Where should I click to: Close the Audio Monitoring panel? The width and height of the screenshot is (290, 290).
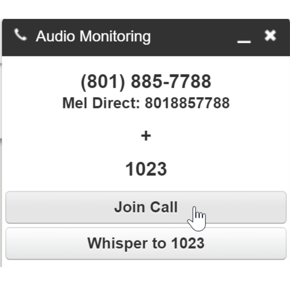coord(270,36)
